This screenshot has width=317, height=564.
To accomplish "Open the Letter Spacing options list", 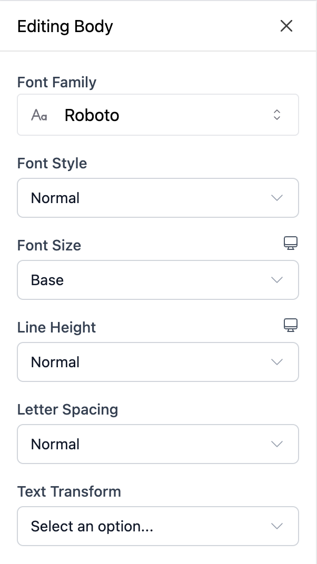I will 158,444.
